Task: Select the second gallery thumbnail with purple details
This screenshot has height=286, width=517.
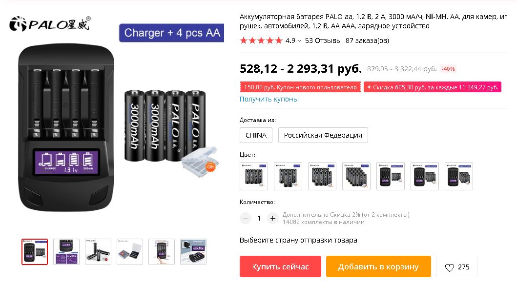Action: coord(66,252)
